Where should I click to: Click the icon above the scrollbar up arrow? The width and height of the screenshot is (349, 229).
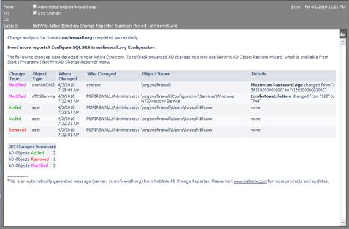coord(343,35)
